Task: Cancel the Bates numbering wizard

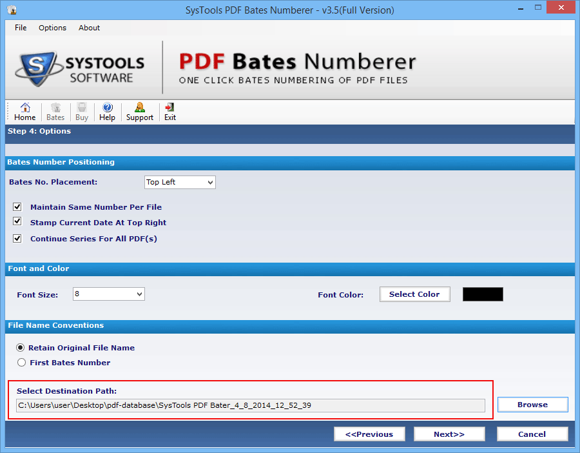Action: click(532, 434)
